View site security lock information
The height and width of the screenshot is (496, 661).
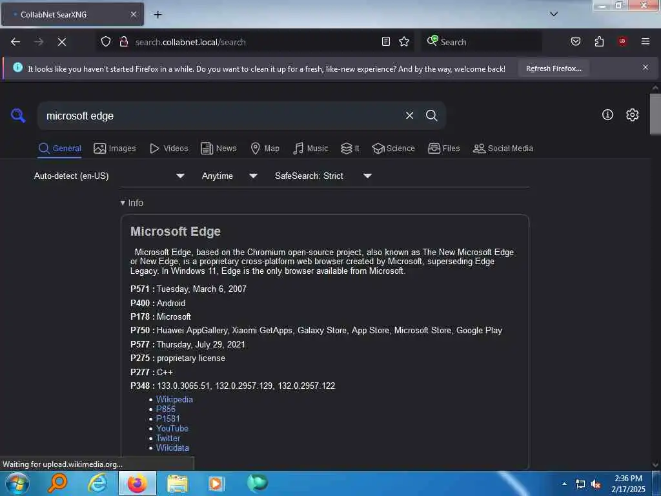pyautogui.click(x=123, y=42)
